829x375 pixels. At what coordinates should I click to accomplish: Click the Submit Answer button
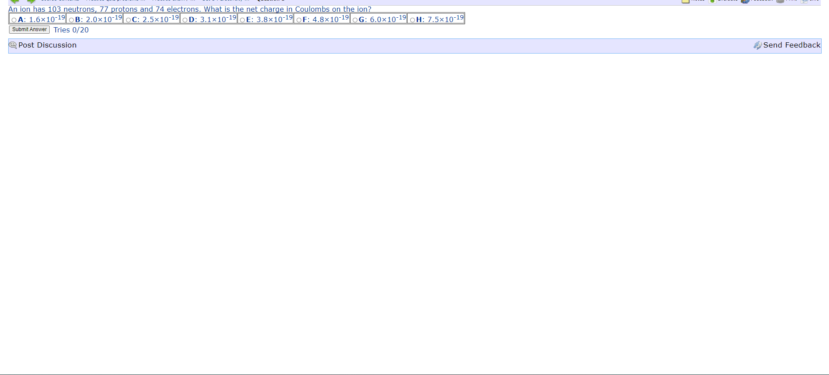click(x=29, y=29)
